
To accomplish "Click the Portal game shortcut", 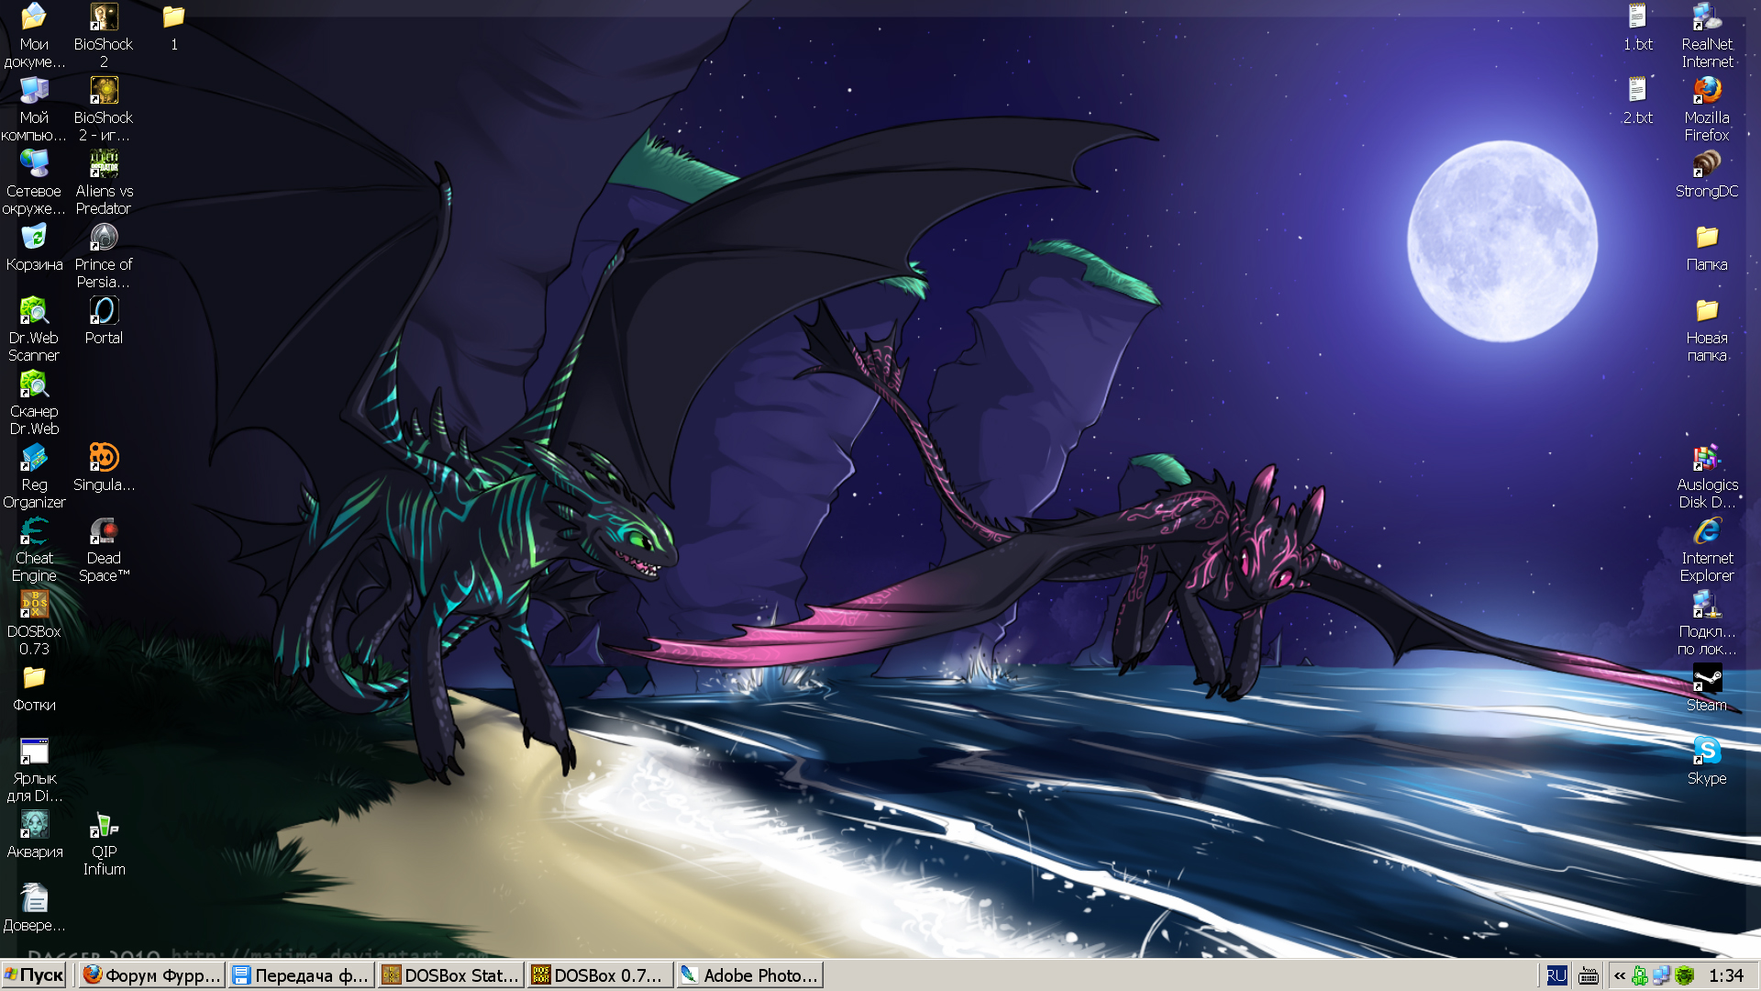I will point(104,312).
